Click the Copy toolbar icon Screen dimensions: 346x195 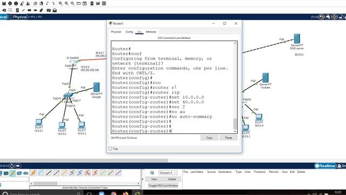tap(35, 4)
